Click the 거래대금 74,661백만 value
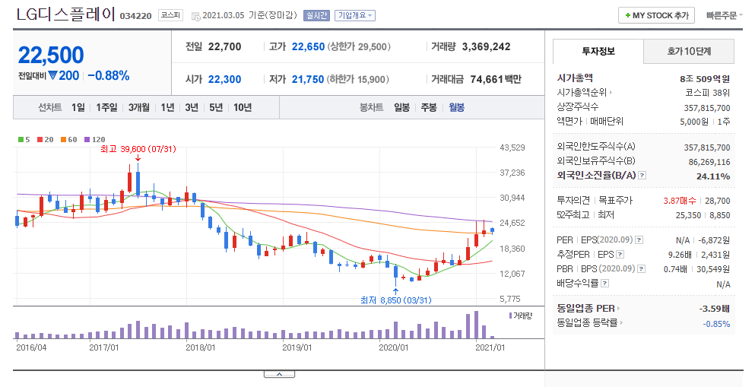Screen dimensions: 755x387 (496, 79)
